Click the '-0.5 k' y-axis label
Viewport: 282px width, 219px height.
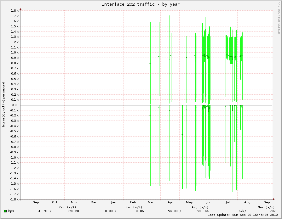[x=14, y=131]
